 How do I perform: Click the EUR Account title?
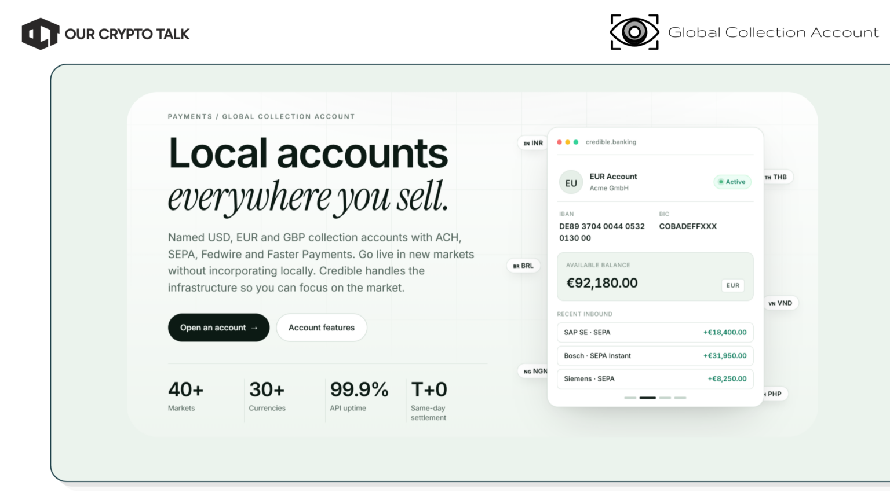tap(613, 177)
